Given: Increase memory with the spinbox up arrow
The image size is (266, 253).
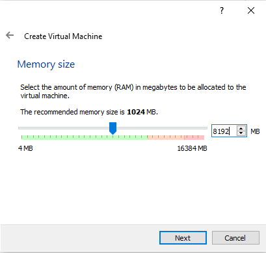Looking at the screenshot, I should click(x=241, y=128).
